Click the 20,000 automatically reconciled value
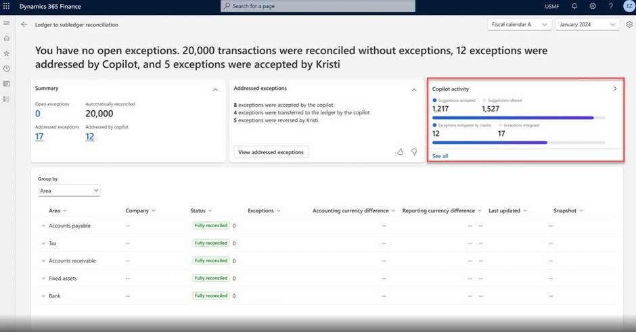Image resolution: width=636 pixels, height=332 pixels. point(99,114)
